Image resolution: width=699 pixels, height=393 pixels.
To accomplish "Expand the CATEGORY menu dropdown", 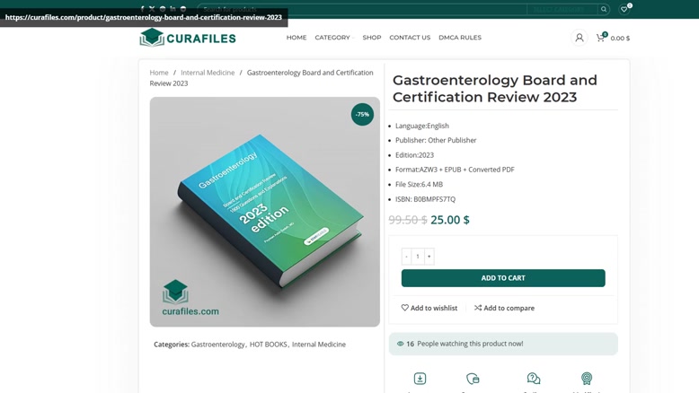I will 334,38.
